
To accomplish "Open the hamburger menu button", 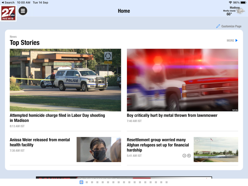I will coord(23,11).
